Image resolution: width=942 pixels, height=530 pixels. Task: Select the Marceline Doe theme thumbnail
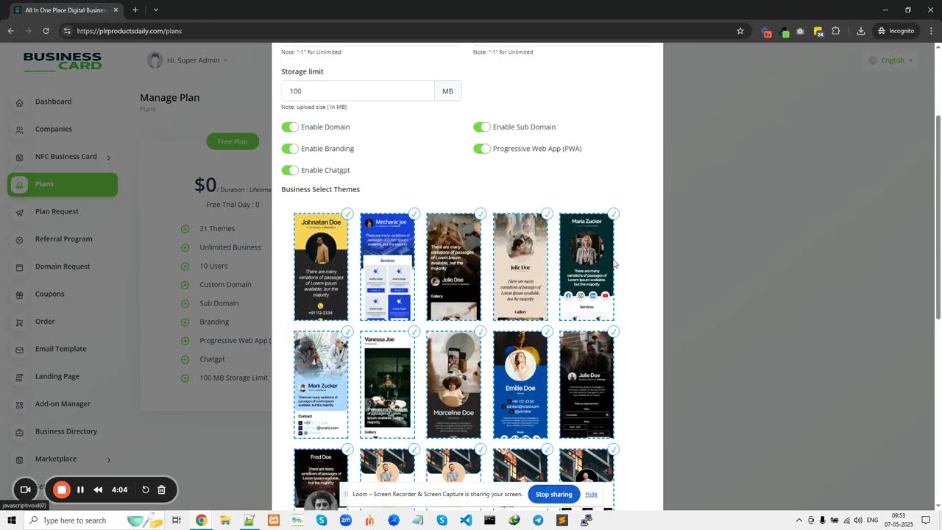454,384
